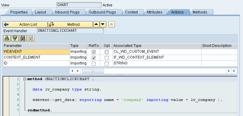Toggle RefTo checkbox for ID parameter
243x116 pixels.
pyautogui.click(x=94, y=64)
